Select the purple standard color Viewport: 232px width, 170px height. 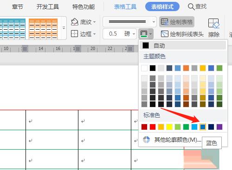pos(219,127)
